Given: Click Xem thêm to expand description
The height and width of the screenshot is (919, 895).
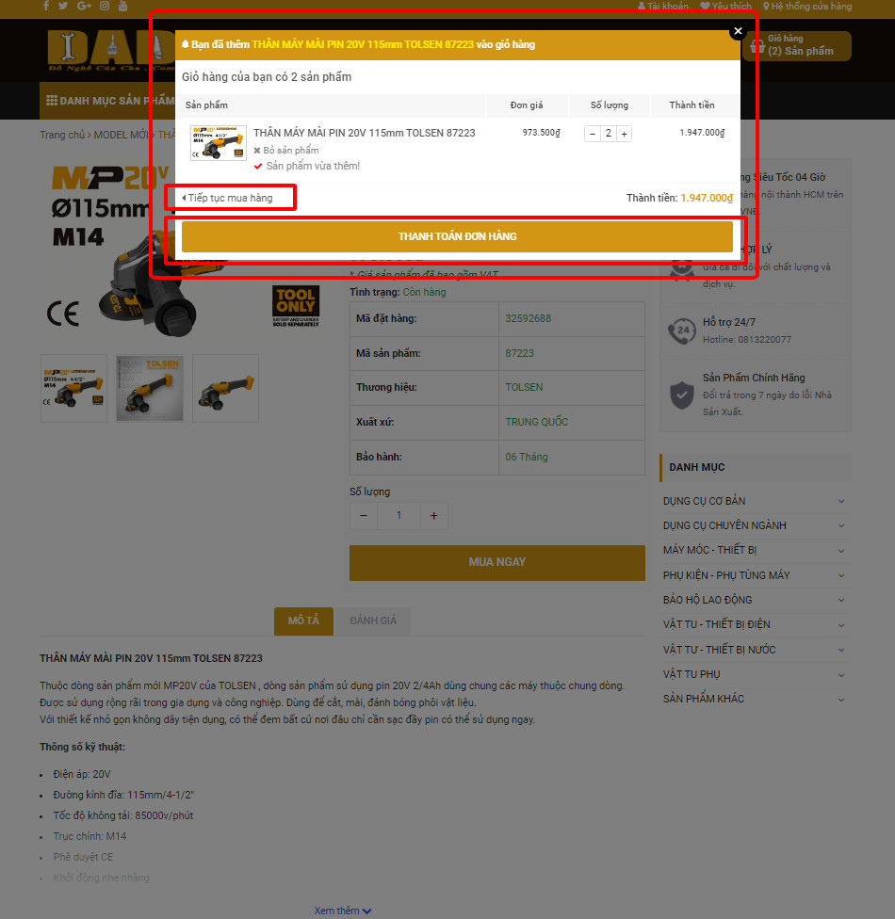Looking at the screenshot, I should click(x=343, y=911).
